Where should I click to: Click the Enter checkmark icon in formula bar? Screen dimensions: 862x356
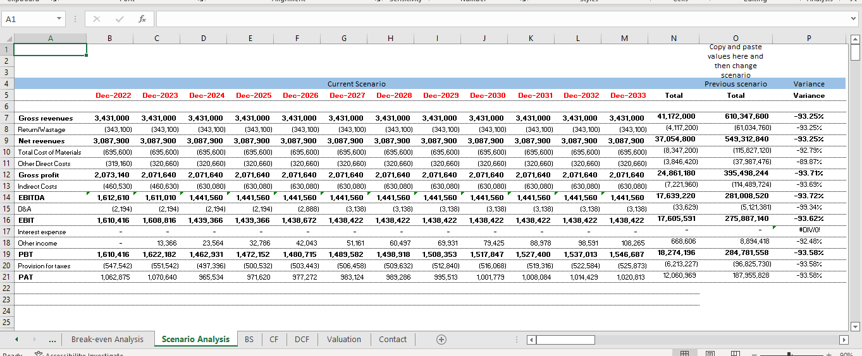120,20
